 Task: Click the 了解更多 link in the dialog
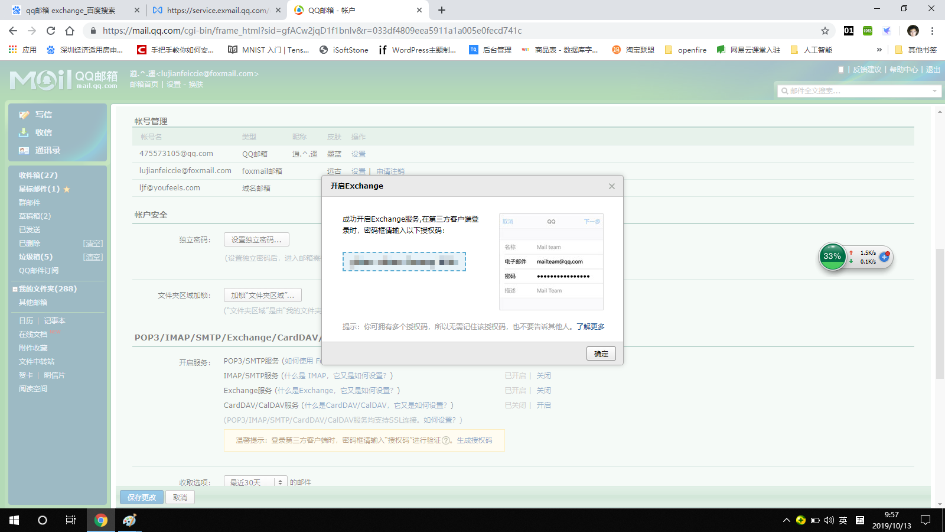[591, 326]
